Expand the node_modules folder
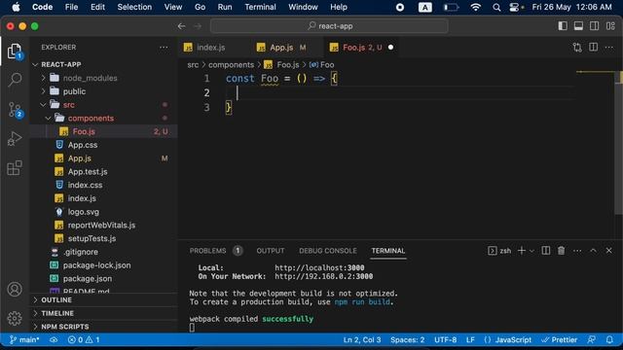The width and height of the screenshot is (623, 350). point(103,78)
